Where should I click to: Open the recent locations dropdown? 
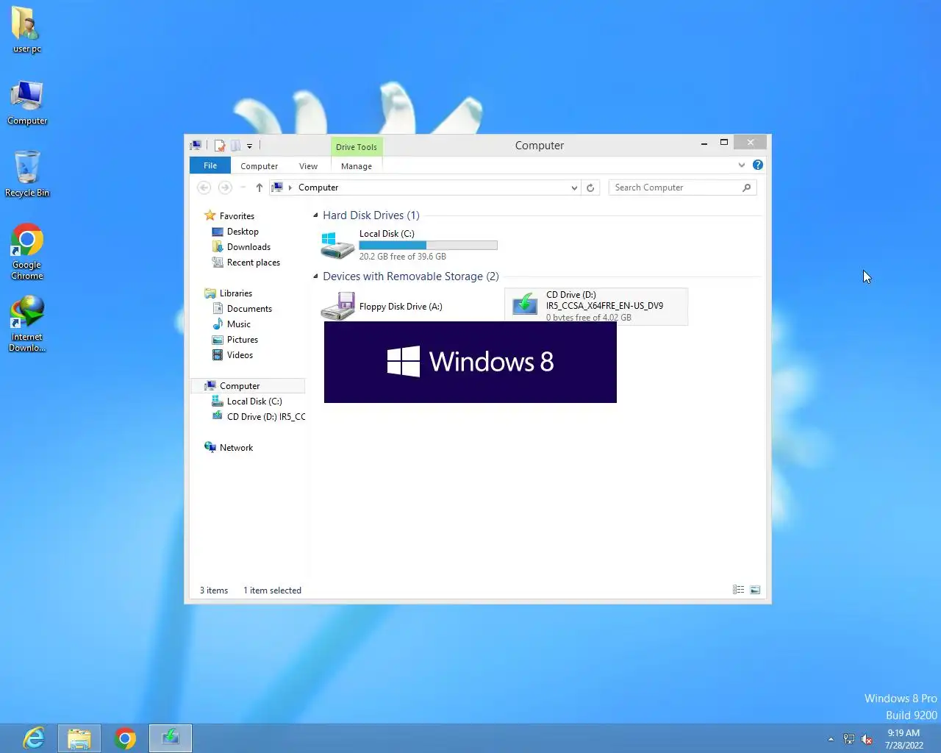(243, 188)
